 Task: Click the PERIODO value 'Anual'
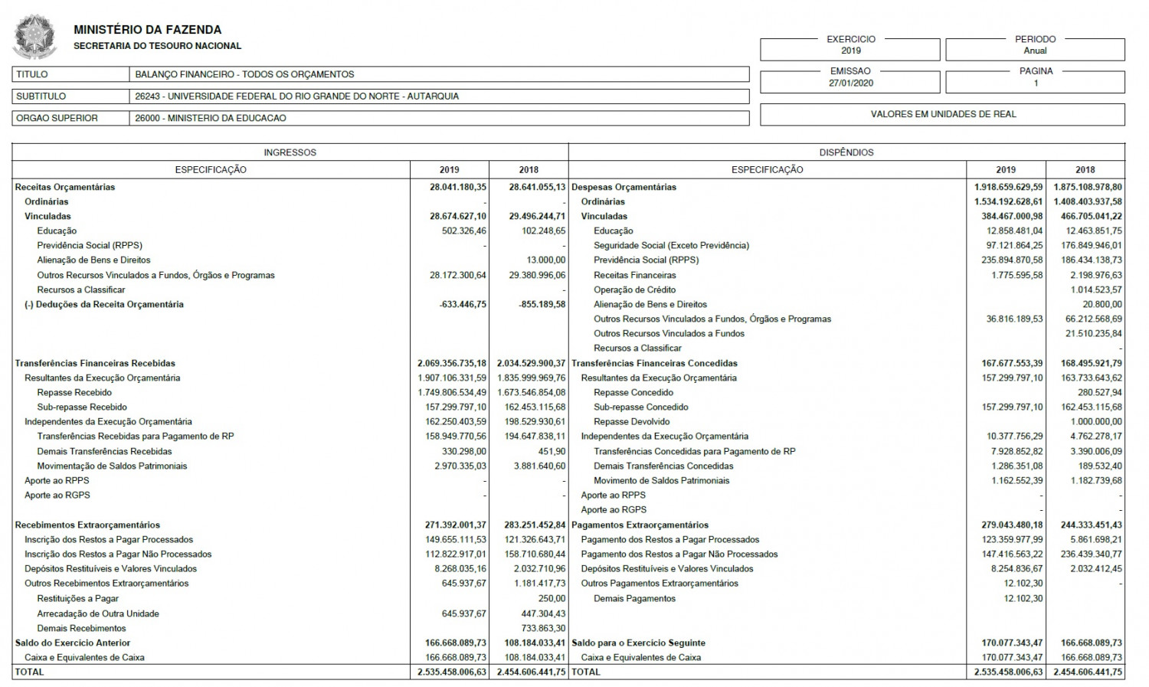pyautogui.click(x=1035, y=51)
